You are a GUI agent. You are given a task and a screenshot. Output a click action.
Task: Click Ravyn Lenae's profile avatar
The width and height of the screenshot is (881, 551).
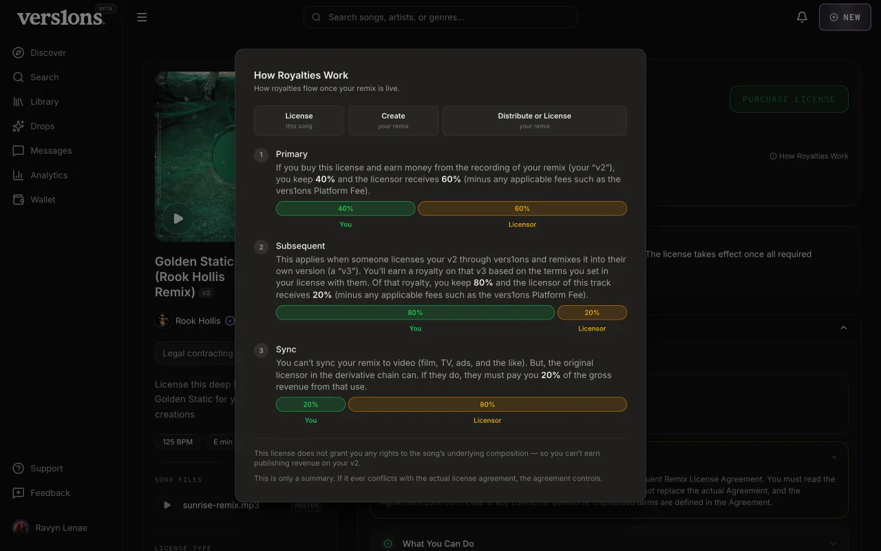[21, 528]
